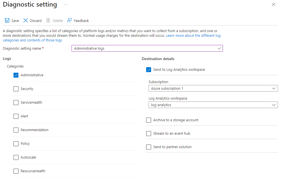Enable the Security log category

pos(16,89)
